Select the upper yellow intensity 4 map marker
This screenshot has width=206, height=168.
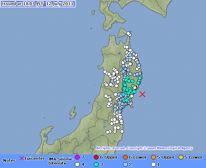(x=135, y=88)
